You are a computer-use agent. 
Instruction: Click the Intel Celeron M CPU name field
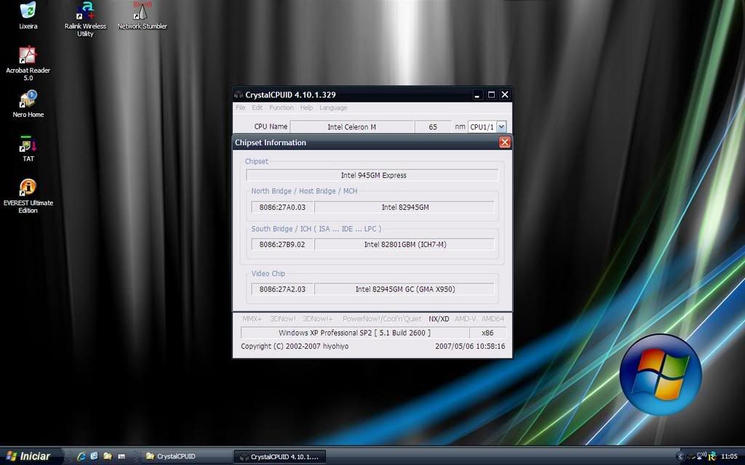click(x=351, y=127)
